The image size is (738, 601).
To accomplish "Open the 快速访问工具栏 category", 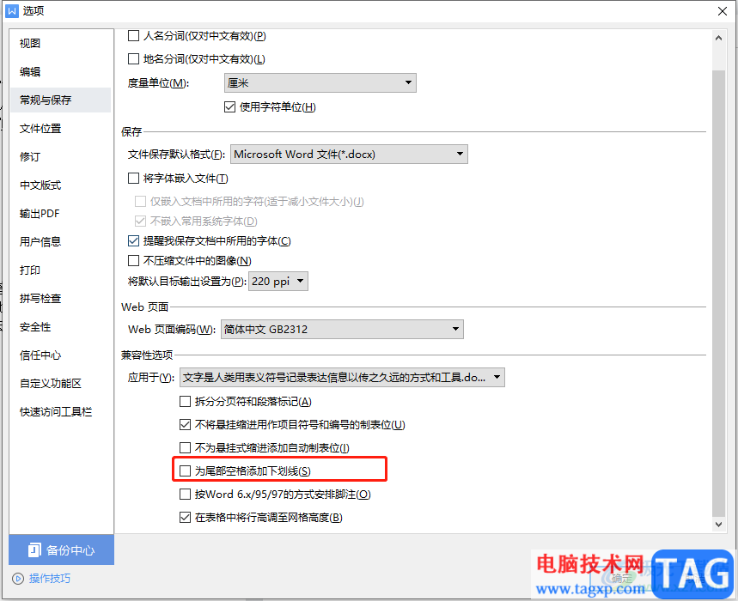I will (x=56, y=411).
